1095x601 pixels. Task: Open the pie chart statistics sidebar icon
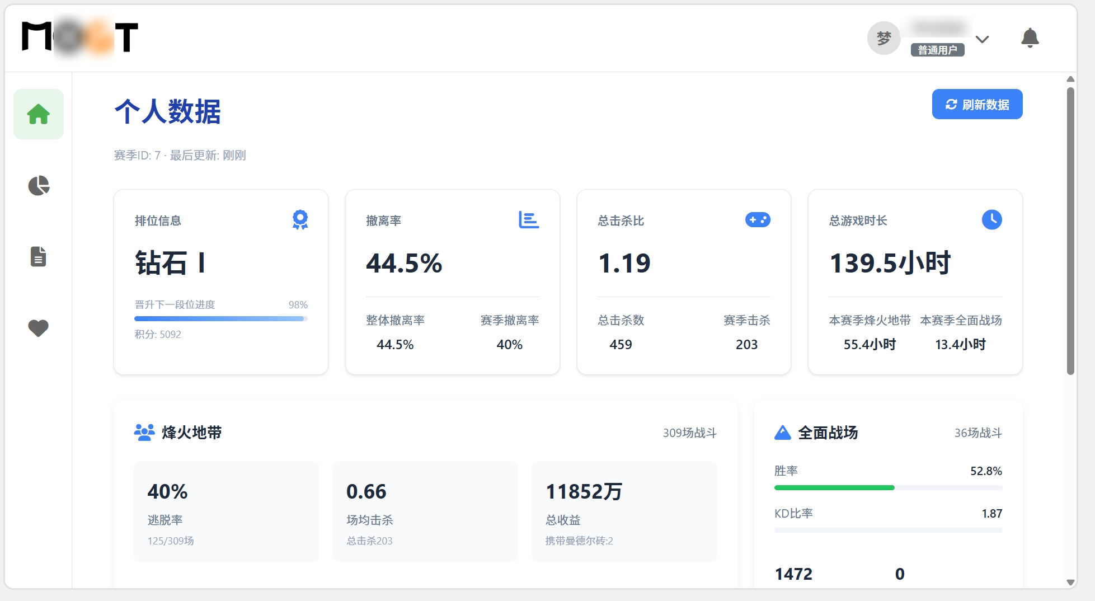click(39, 185)
